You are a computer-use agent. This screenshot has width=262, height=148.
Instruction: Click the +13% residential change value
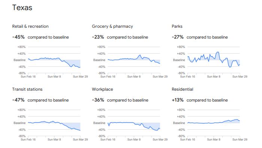coord(178,100)
